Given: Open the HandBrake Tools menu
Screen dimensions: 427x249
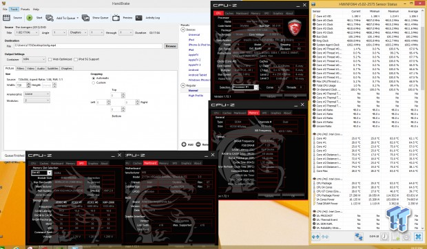Looking at the screenshot, I should pyautogui.click(x=14, y=9).
